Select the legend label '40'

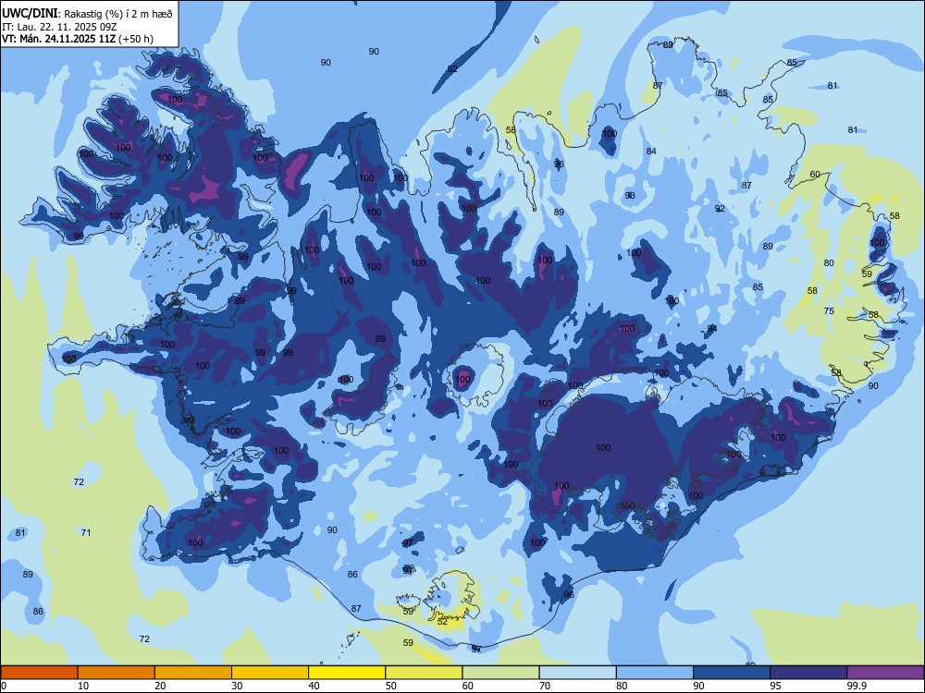click(314, 686)
